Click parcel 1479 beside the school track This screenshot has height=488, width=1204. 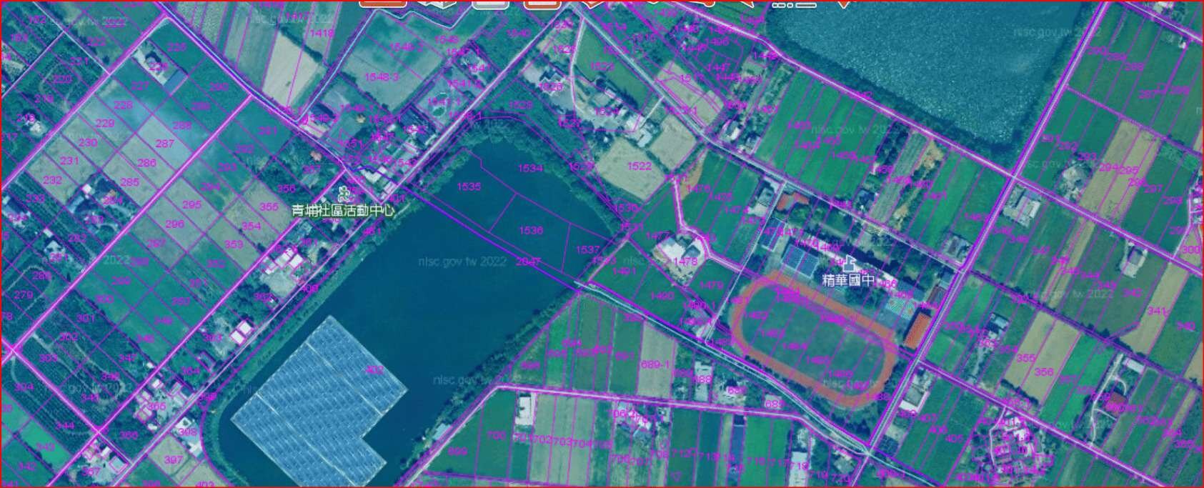click(711, 285)
